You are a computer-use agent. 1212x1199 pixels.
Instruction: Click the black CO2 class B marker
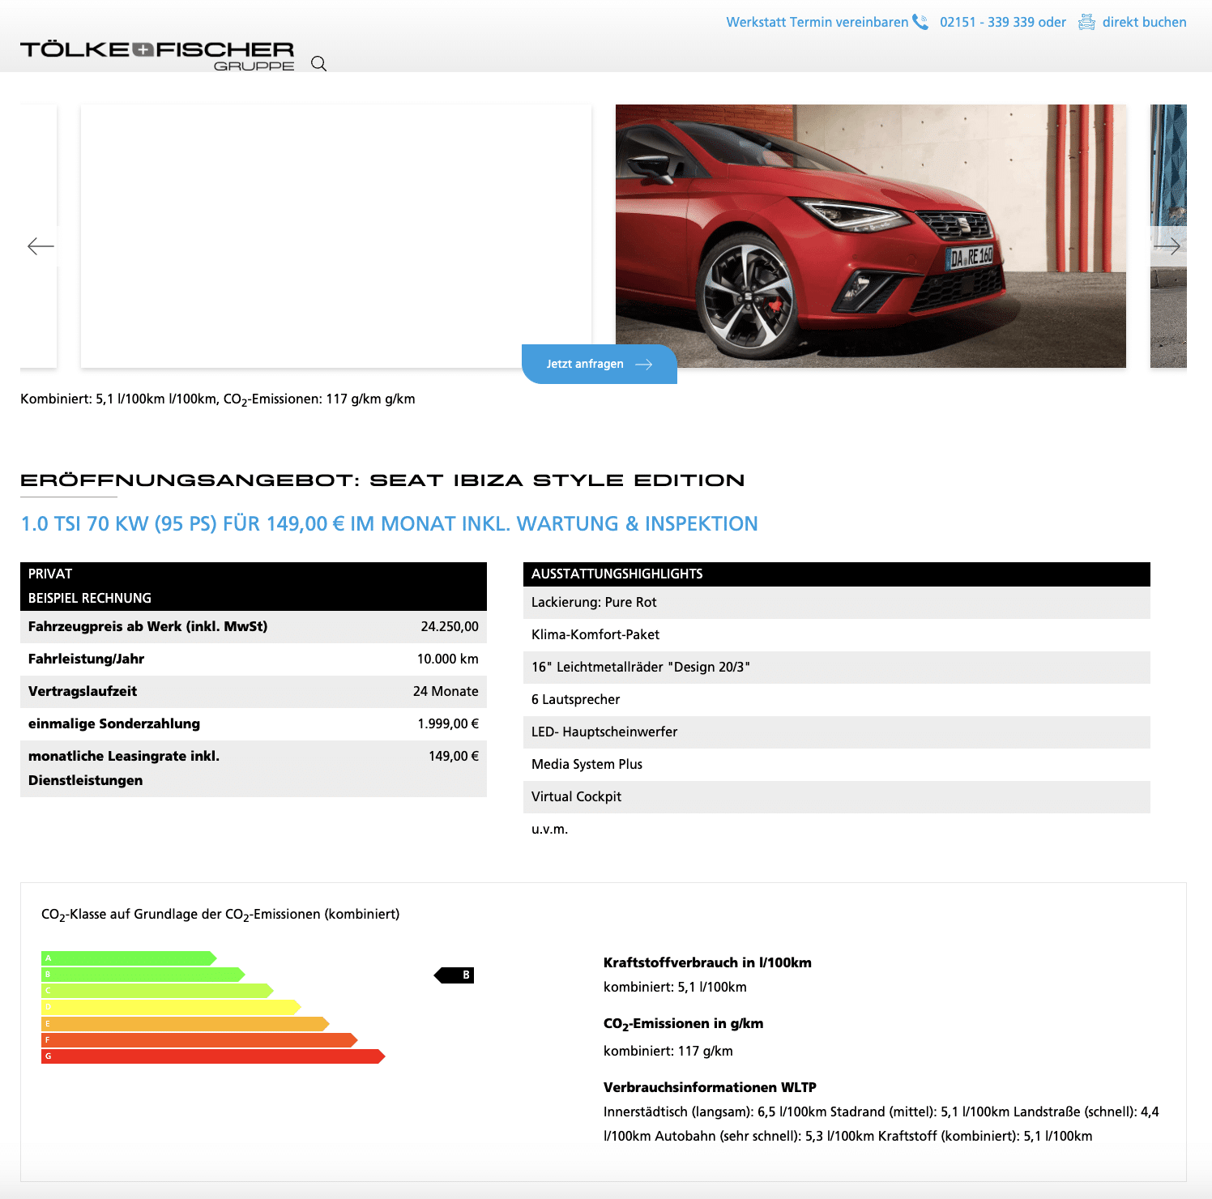click(x=454, y=975)
